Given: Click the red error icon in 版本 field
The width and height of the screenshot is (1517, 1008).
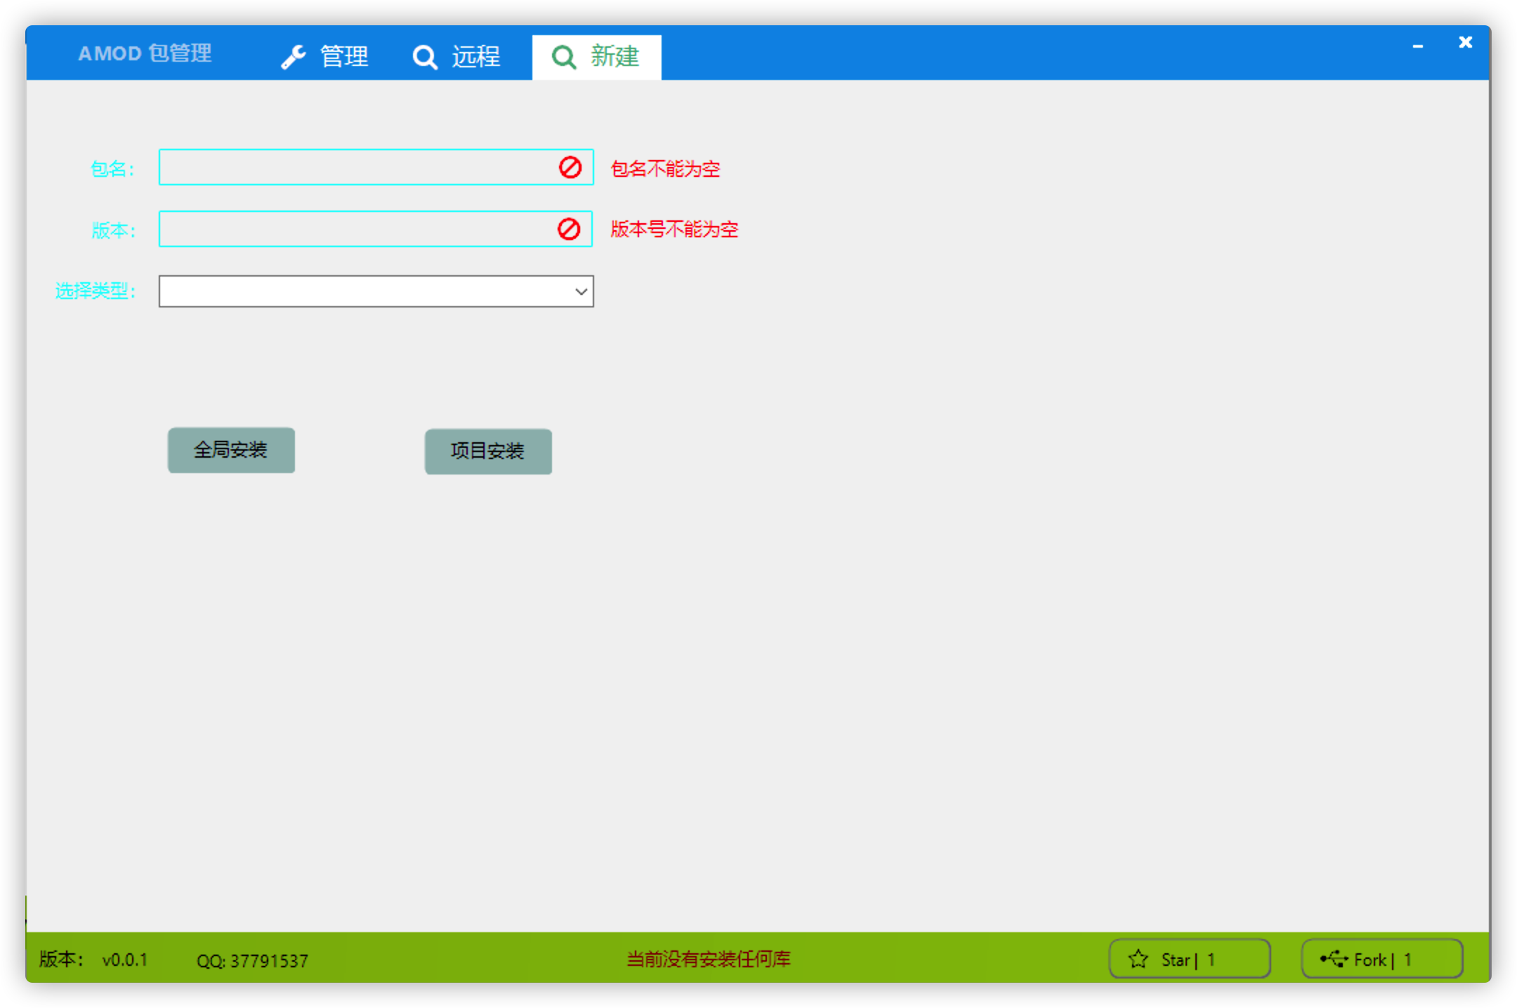Looking at the screenshot, I should [x=569, y=229].
